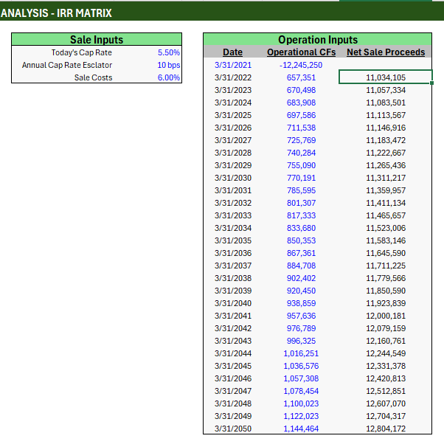Image resolution: width=444 pixels, height=447 pixels.
Task: Click the date cell 3/31/2021
Action: (x=233, y=65)
